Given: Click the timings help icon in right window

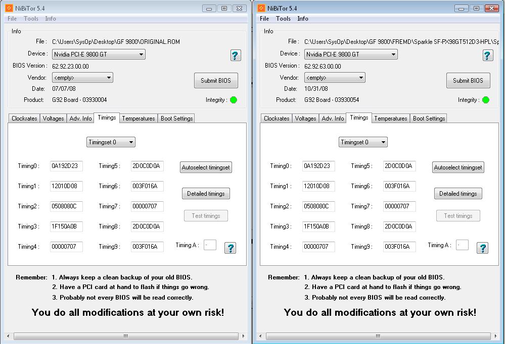Looking at the screenshot, I should point(482,248).
